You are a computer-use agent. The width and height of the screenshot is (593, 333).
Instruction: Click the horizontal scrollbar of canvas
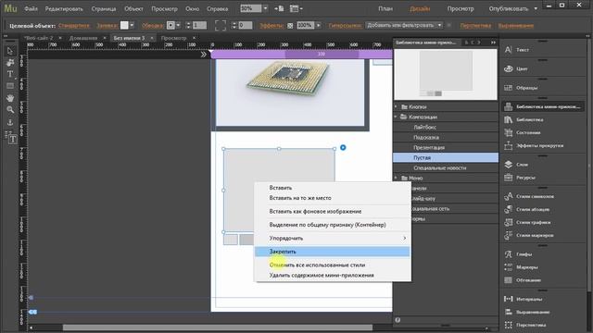click(218, 327)
